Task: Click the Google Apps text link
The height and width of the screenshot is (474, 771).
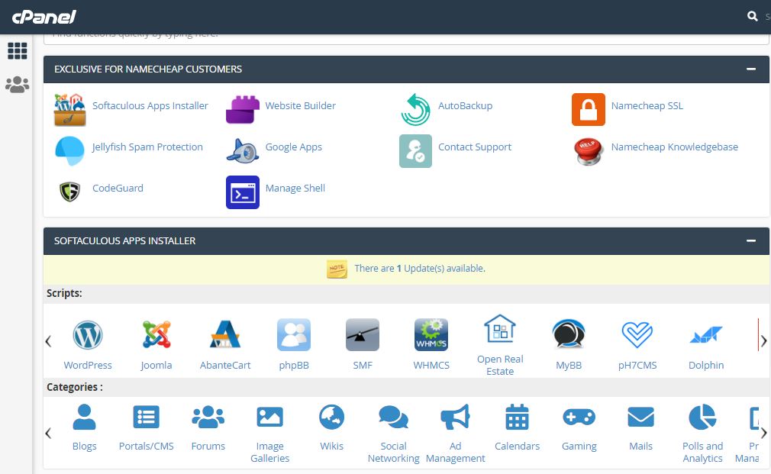Action: click(294, 147)
